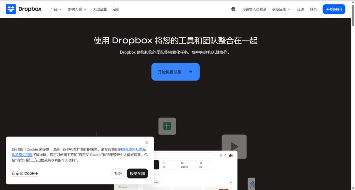Click the Dropbox wordmark text
This screenshot has height=190, width=355.
click(30, 9)
